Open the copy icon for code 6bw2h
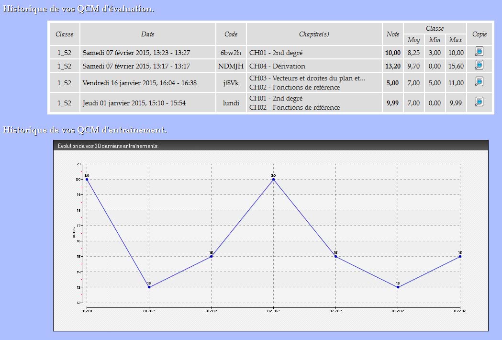The image size is (502, 340). [x=479, y=52]
